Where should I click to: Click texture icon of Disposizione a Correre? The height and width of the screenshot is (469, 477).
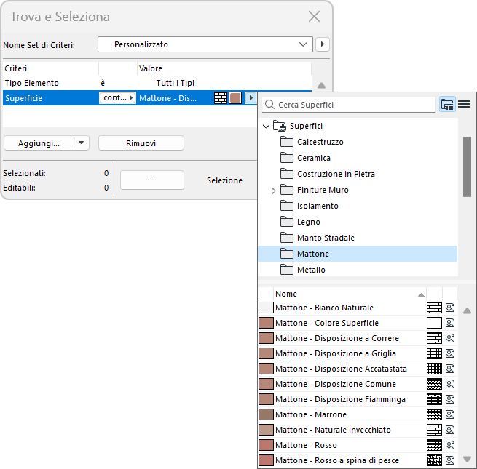click(450, 338)
